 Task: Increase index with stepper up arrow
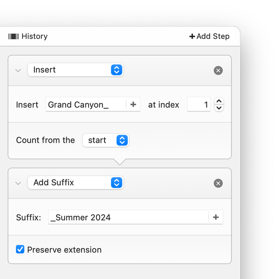click(219, 102)
